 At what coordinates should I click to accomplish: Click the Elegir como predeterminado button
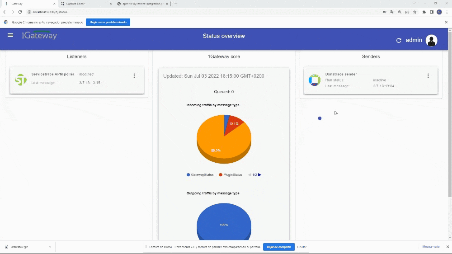point(108,22)
